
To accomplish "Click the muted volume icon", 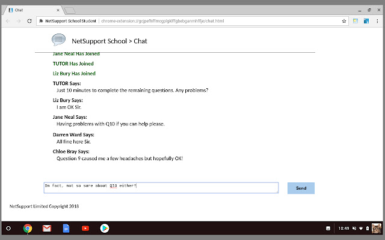I will coord(354,228).
